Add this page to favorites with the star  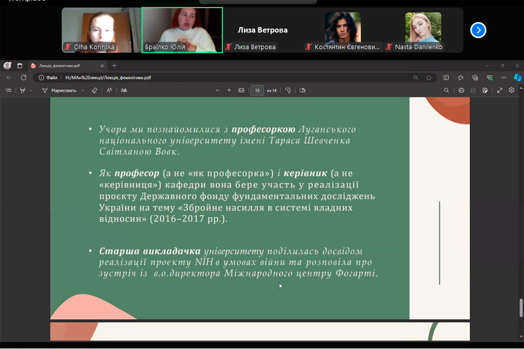(x=429, y=77)
